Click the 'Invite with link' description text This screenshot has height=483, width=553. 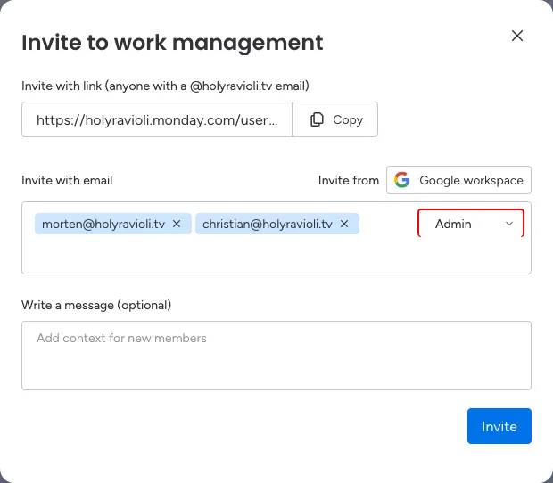pyautogui.click(x=165, y=86)
